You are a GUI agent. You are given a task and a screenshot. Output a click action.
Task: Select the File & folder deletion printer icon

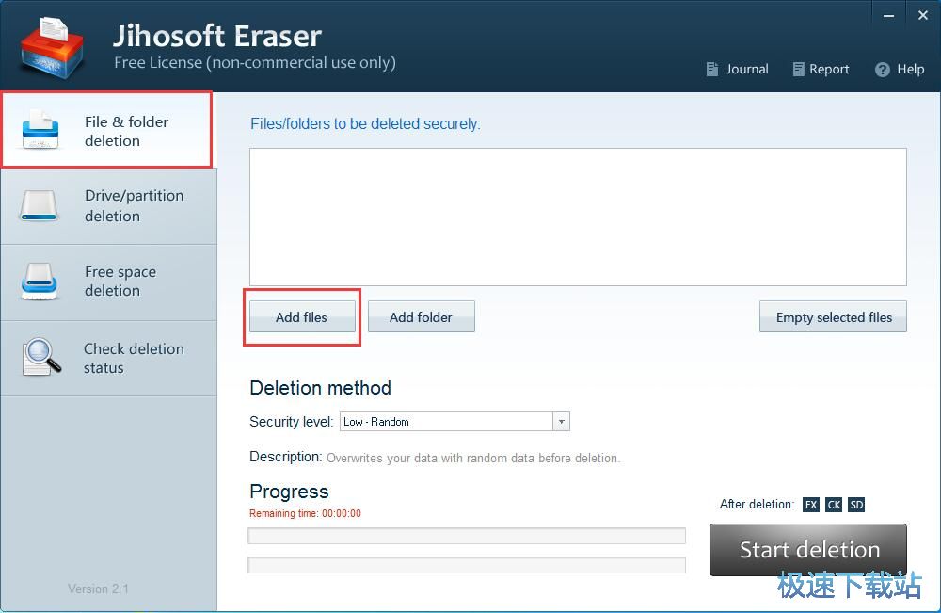click(x=41, y=131)
